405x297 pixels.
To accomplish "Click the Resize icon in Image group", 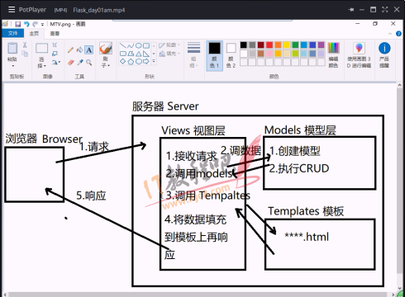I will 55,54.
